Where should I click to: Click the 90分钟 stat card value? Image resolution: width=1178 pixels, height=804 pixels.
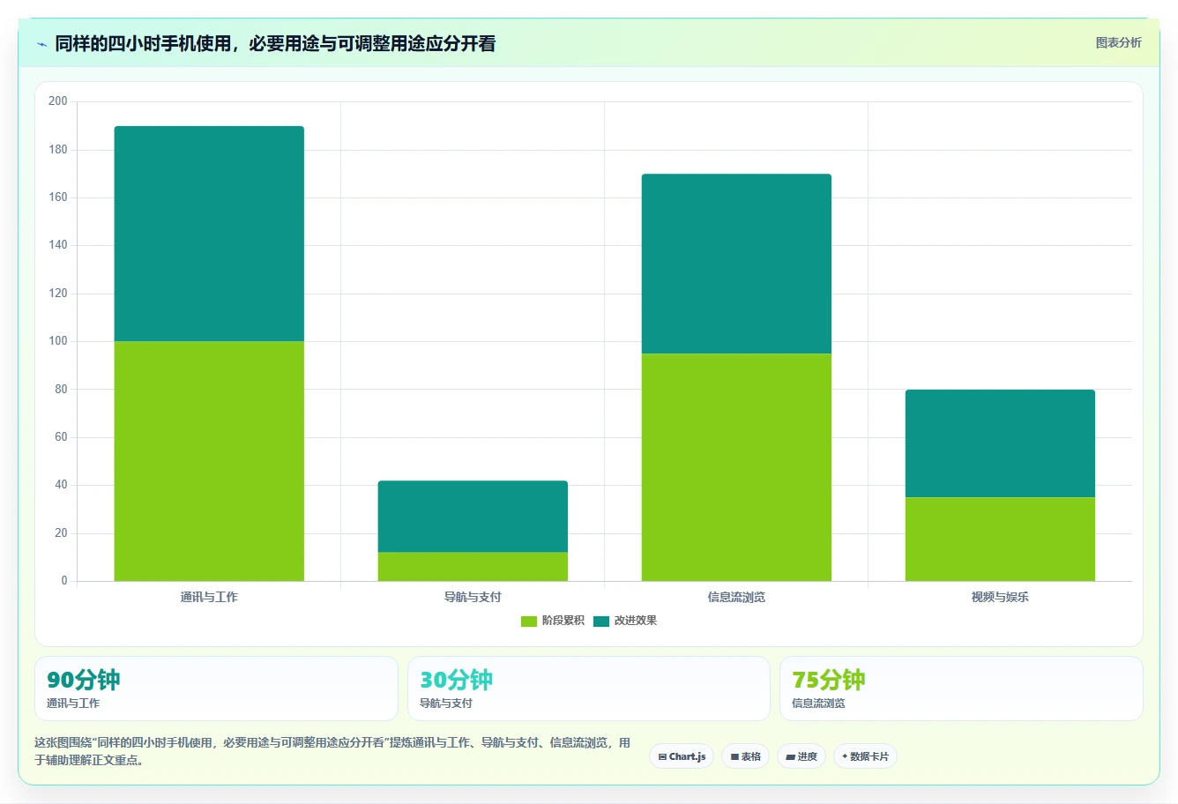[x=84, y=680]
